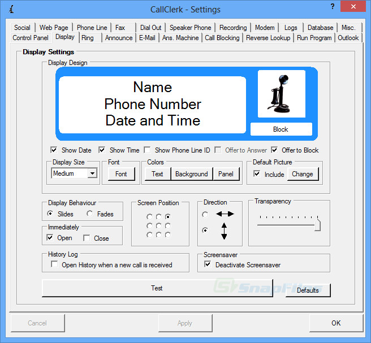Close the Settings window
Screen dimensions: 371x343
pyautogui.click(x=353, y=6)
